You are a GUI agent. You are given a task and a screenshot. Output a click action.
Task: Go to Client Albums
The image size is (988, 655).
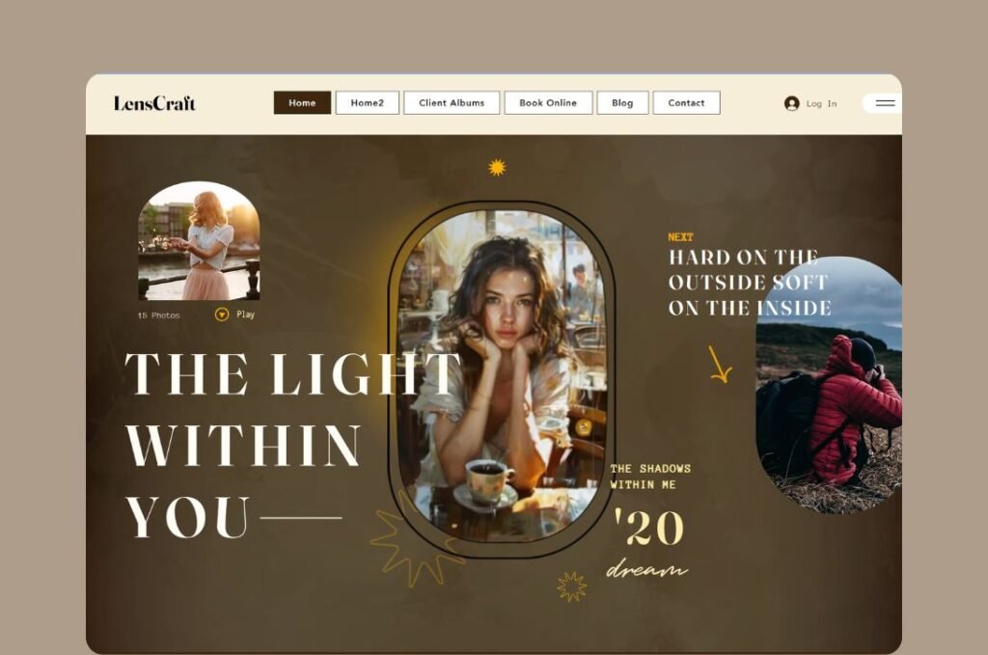(x=452, y=102)
